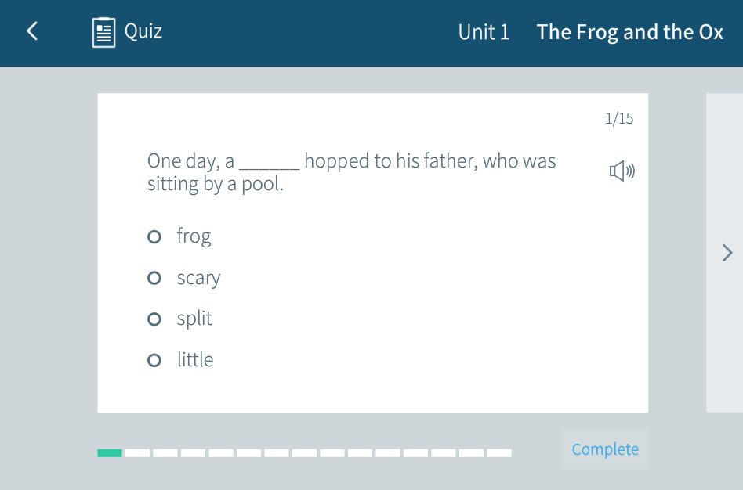Select the 'frog' answer option
This screenshot has height=490, width=743.
coord(154,236)
